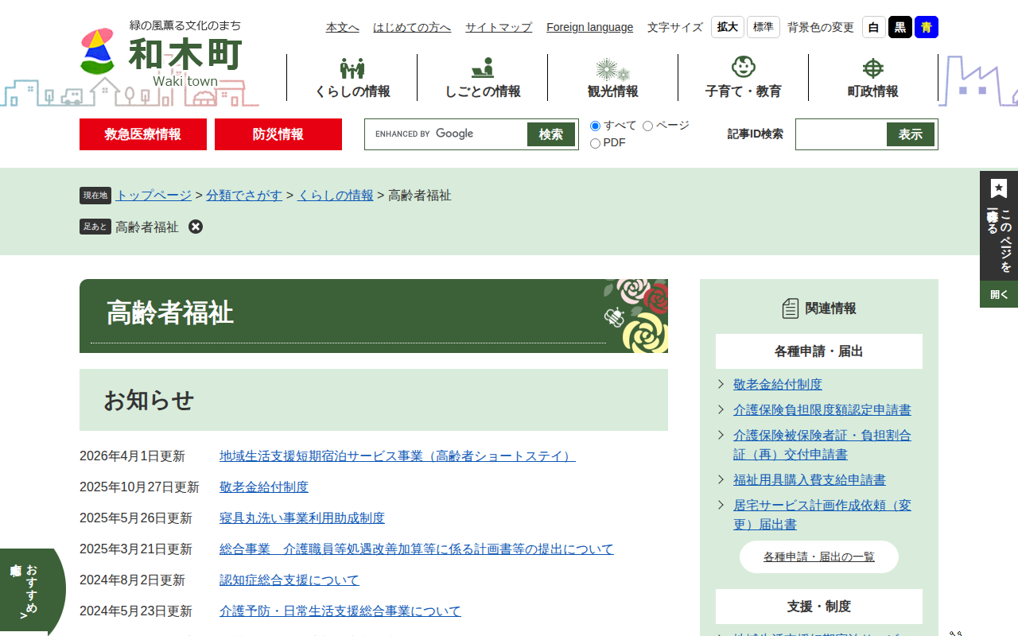Select the PDF search scope radio

click(x=595, y=143)
